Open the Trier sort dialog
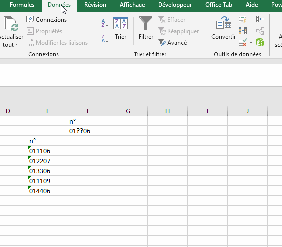Screen dimensions: 282x247 (120, 28)
